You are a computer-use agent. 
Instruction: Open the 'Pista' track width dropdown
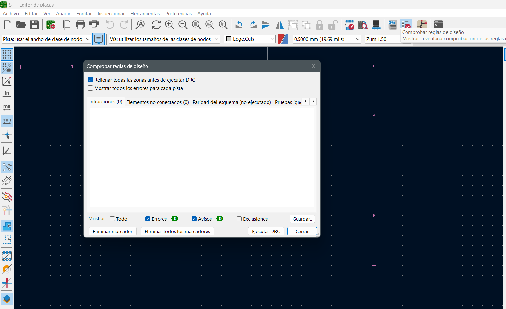coord(46,39)
